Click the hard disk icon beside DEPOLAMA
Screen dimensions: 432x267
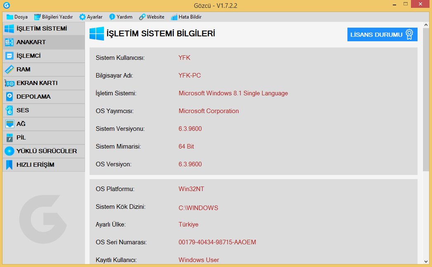(x=9, y=97)
